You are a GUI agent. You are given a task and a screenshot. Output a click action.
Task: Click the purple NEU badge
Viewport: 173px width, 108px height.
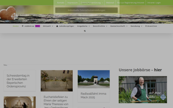[37, 26]
